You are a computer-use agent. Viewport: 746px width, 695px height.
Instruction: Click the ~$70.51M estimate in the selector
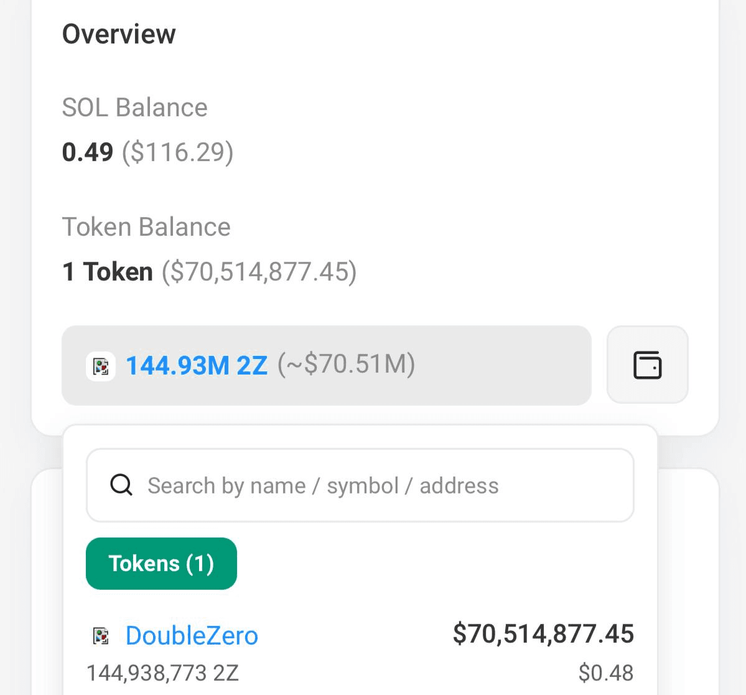click(x=346, y=365)
